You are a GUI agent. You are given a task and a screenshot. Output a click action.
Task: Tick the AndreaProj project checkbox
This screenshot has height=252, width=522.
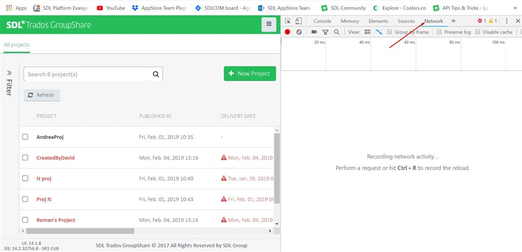25,137
